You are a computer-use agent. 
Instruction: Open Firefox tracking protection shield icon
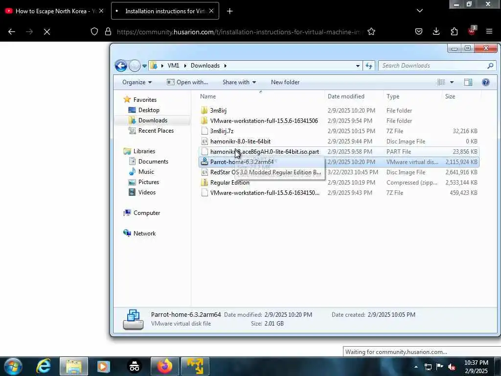(94, 32)
